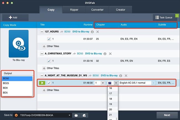Image resolution: width=180 pixels, height=120 pixels.
Task: Click the Add source button
Action: pyautogui.click(x=15, y=17)
